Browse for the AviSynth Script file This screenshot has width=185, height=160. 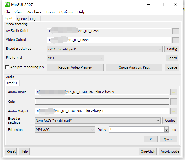tap(176, 31)
